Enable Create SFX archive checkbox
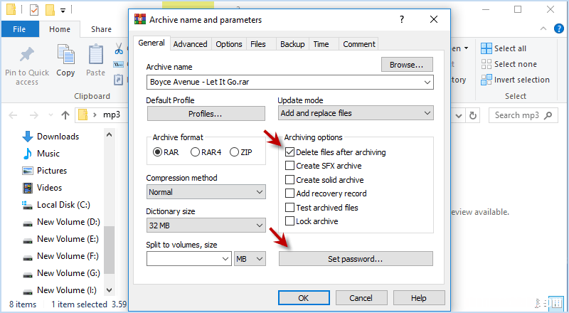The image size is (569, 313). pos(289,166)
